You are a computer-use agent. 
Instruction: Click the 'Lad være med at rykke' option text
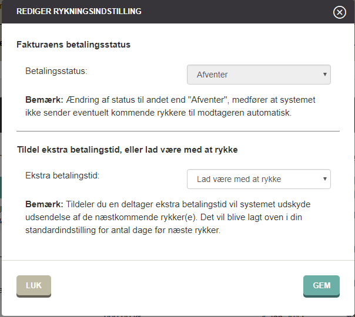click(239, 179)
